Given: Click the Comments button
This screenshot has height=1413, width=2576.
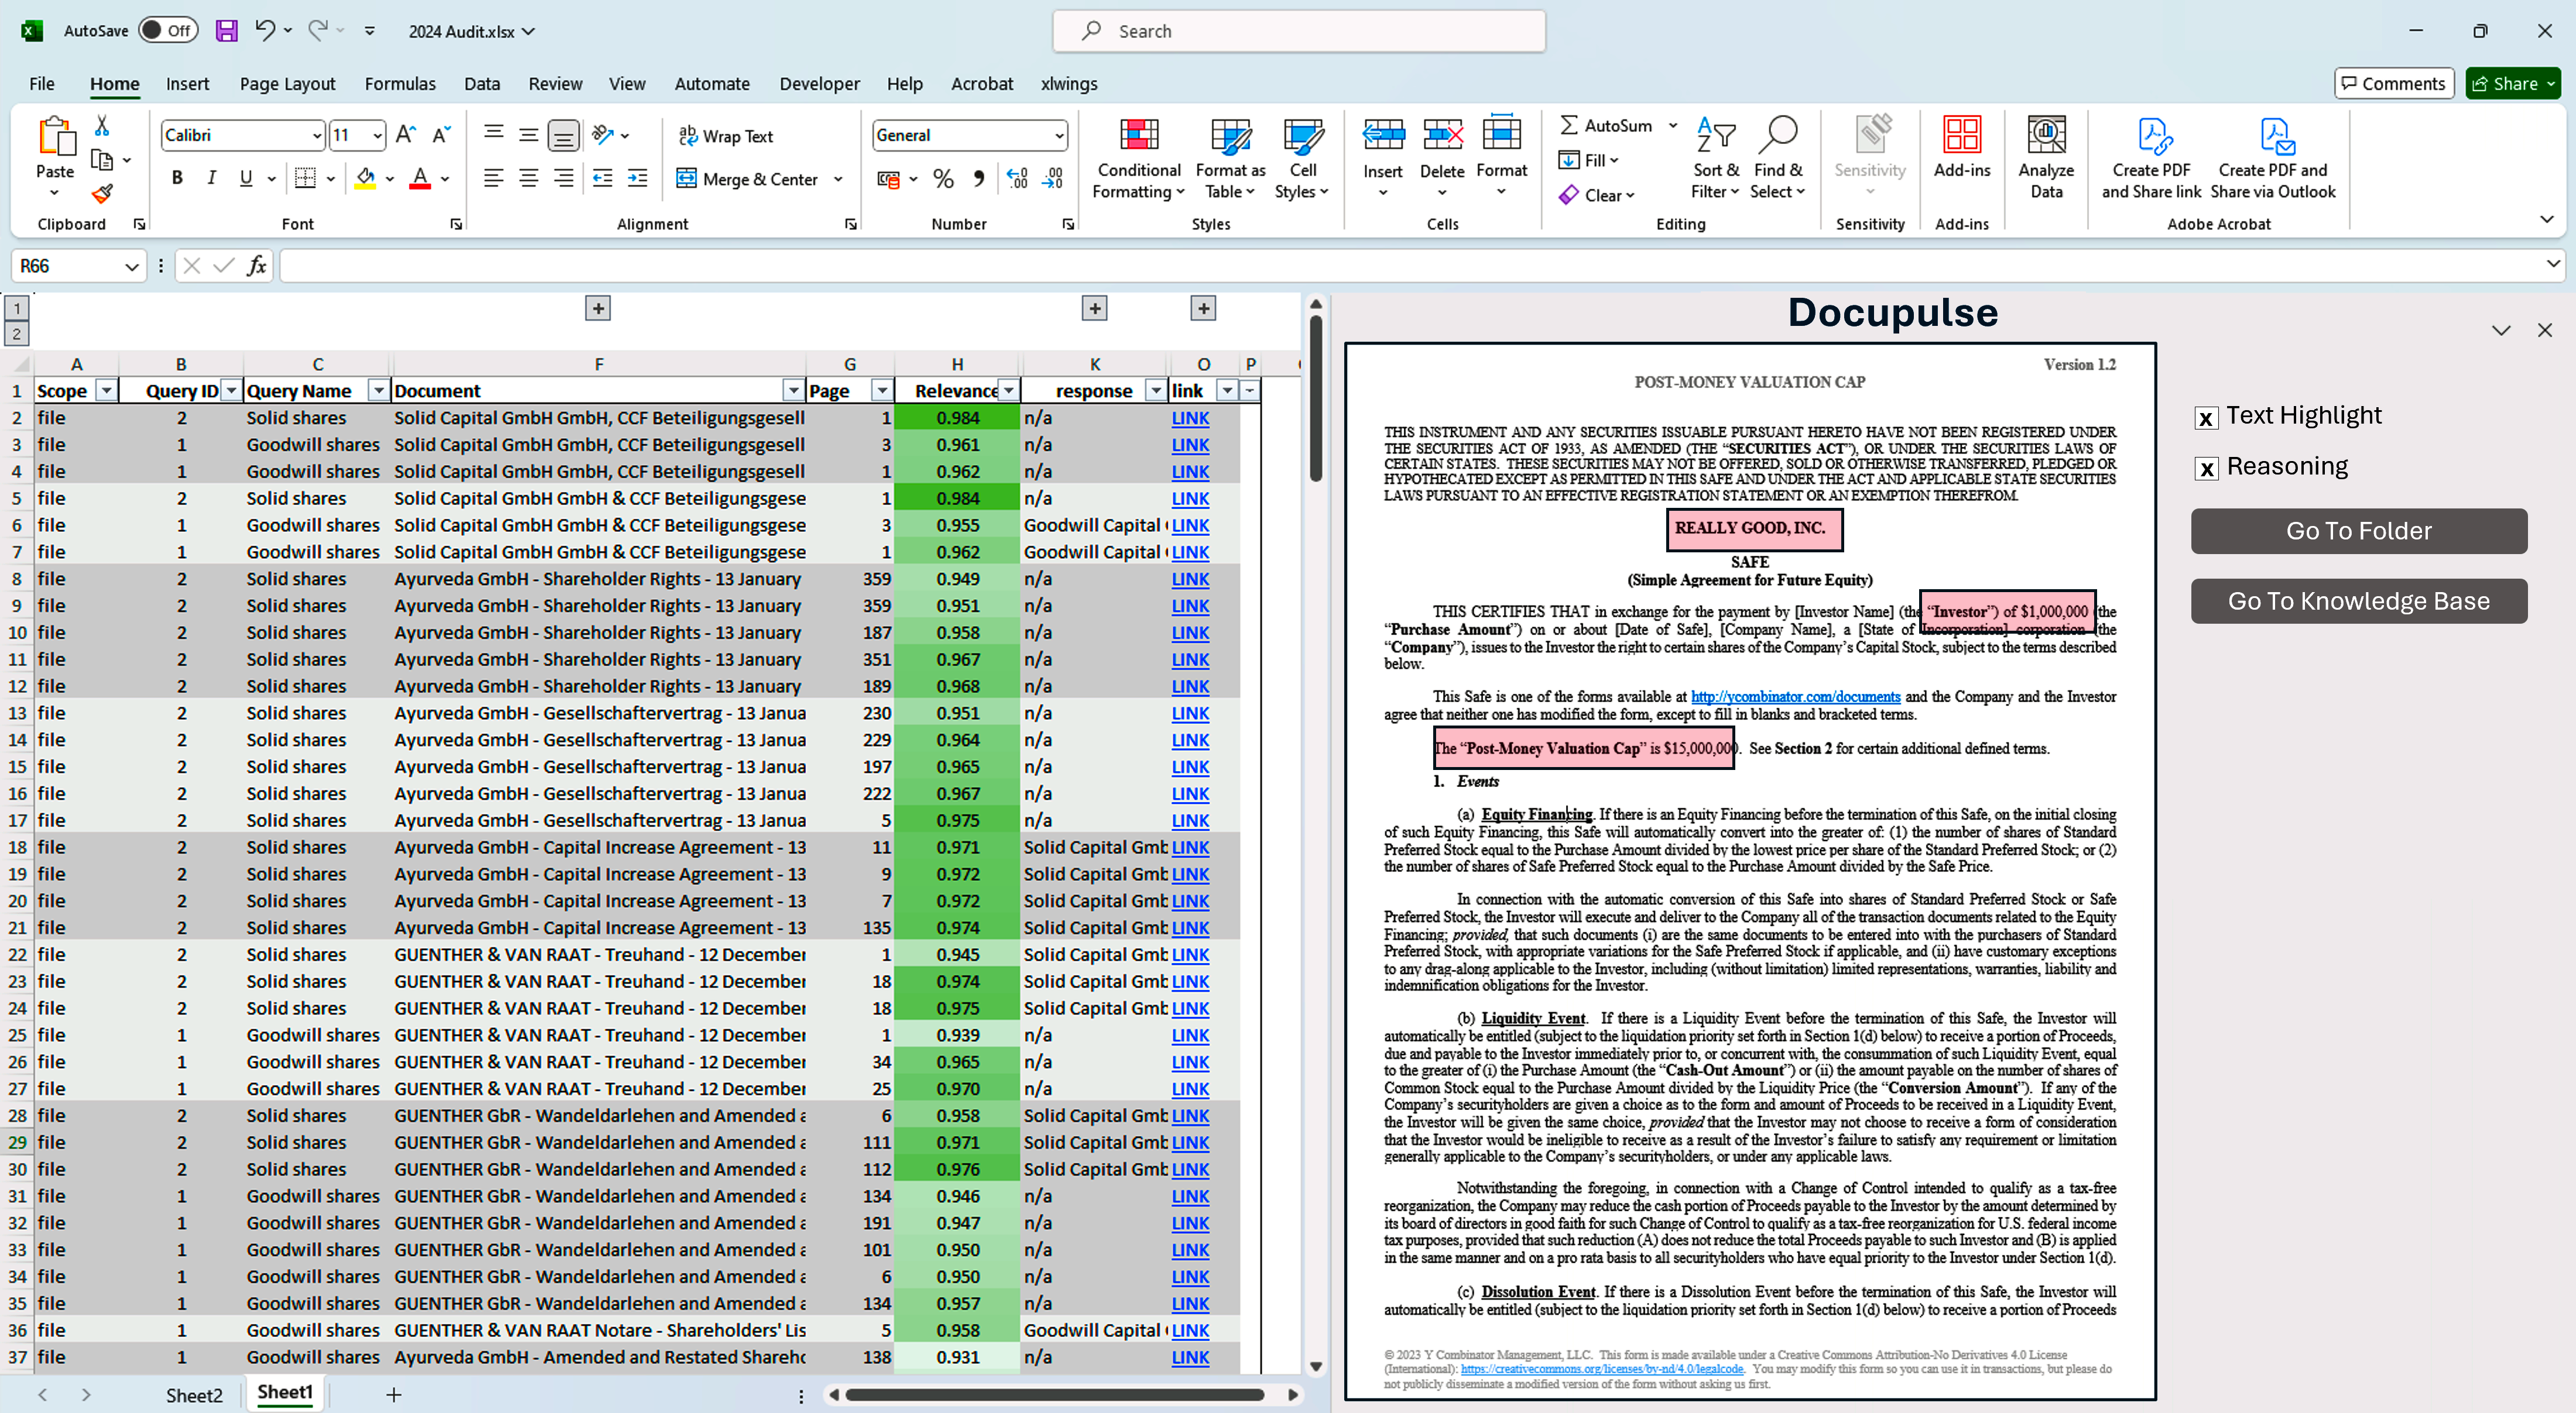Looking at the screenshot, I should pyautogui.click(x=2394, y=84).
